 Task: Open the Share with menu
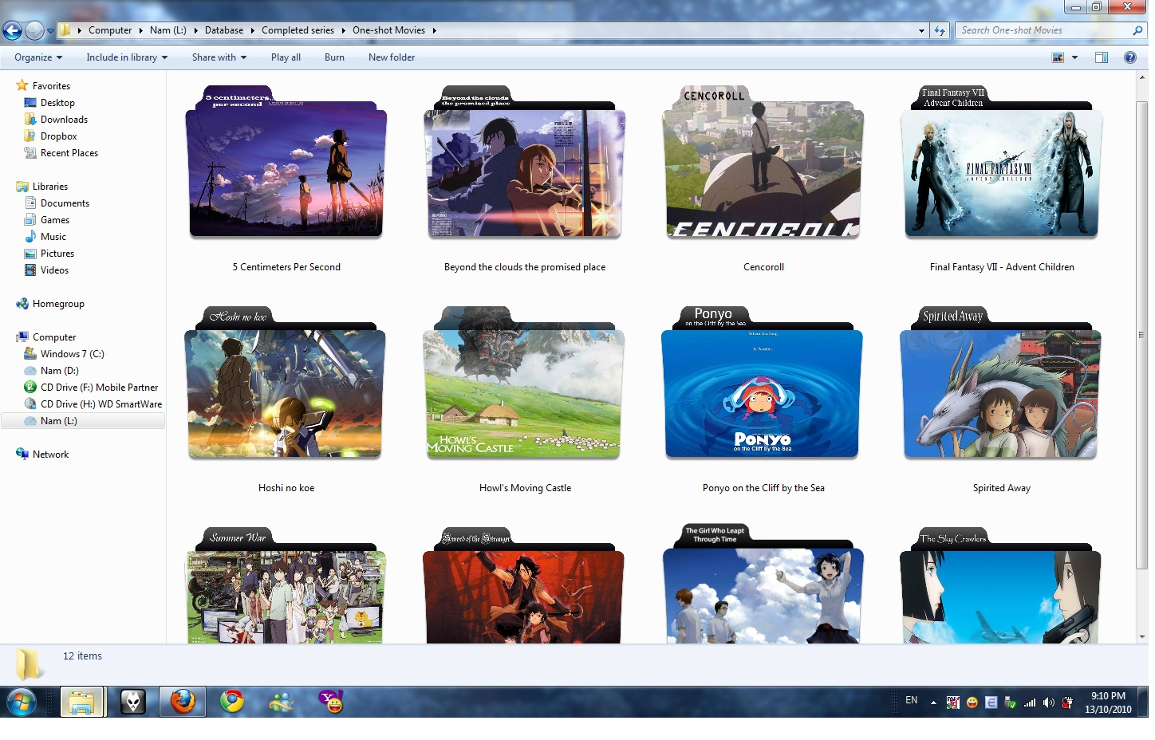click(219, 57)
